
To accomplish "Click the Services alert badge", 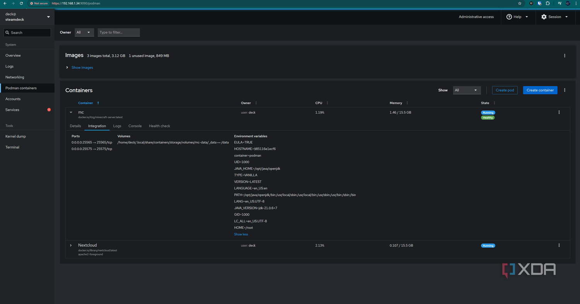I will tap(49, 110).
